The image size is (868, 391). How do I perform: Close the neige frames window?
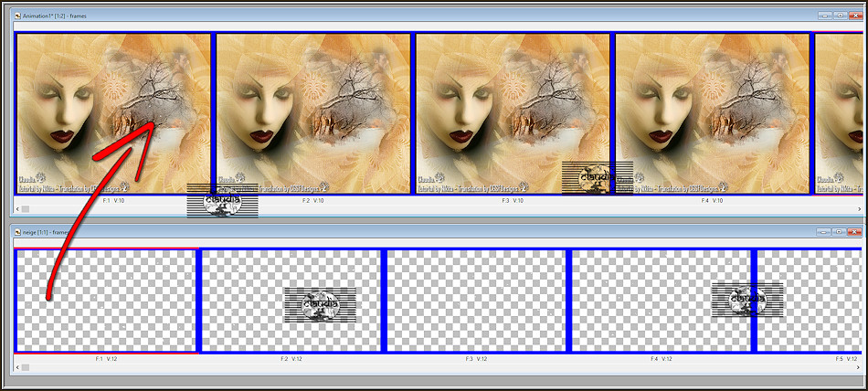855,231
